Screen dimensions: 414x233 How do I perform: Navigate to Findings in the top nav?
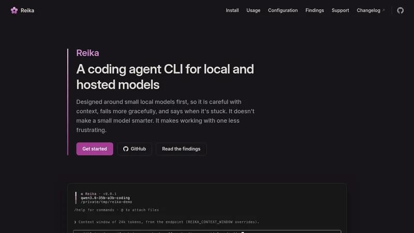tap(315, 10)
